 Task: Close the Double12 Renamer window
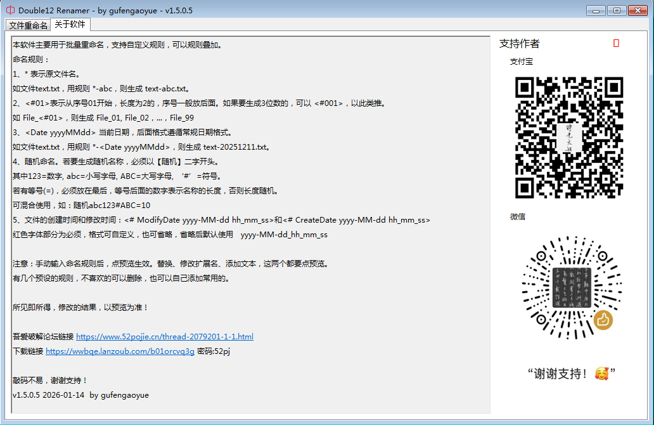[638, 10]
